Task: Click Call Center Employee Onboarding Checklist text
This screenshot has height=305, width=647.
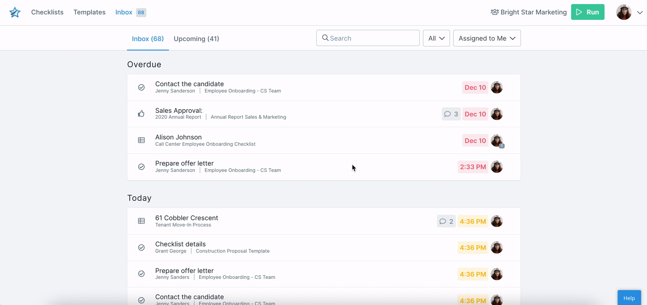Action: [206, 144]
